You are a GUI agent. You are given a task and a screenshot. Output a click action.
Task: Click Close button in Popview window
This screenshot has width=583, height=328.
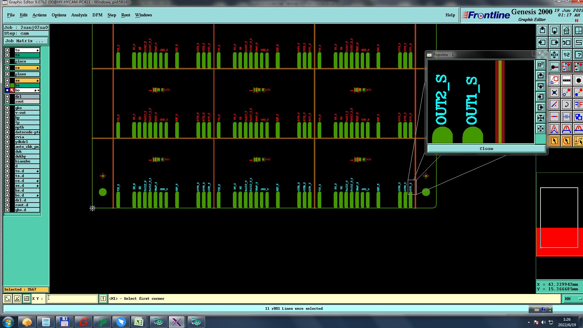[x=486, y=149]
